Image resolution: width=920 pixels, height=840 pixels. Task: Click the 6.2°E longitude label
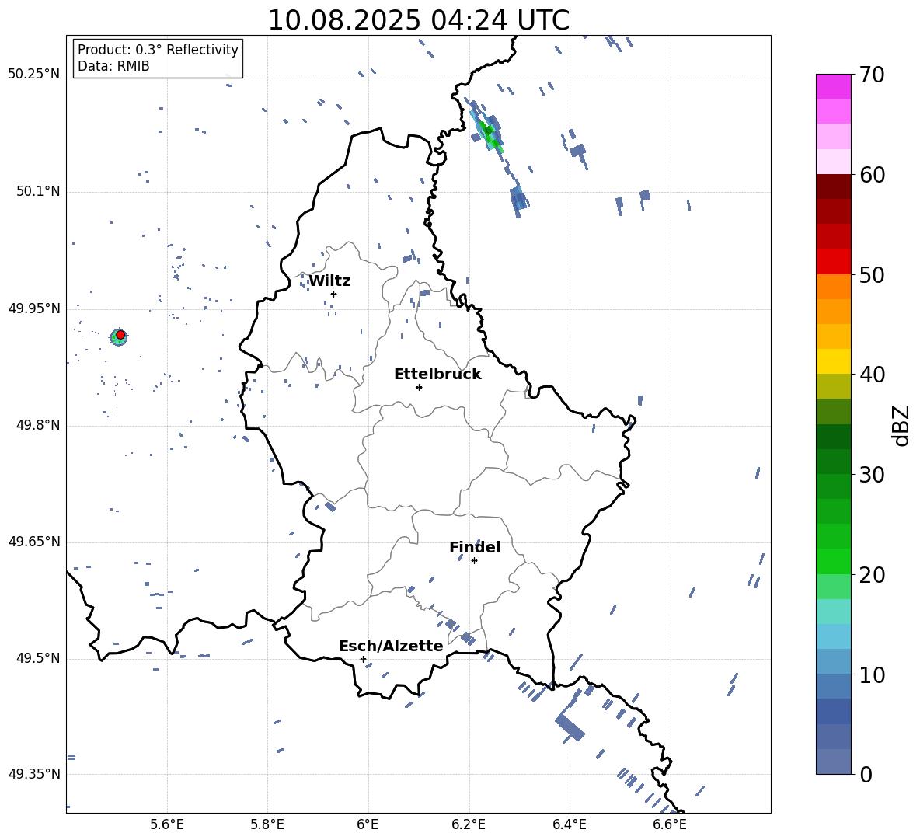469,824
